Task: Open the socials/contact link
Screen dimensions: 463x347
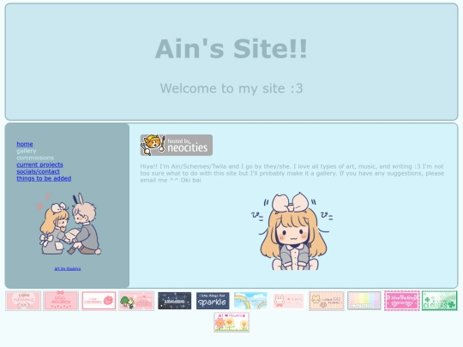Action: coord(38,171)
